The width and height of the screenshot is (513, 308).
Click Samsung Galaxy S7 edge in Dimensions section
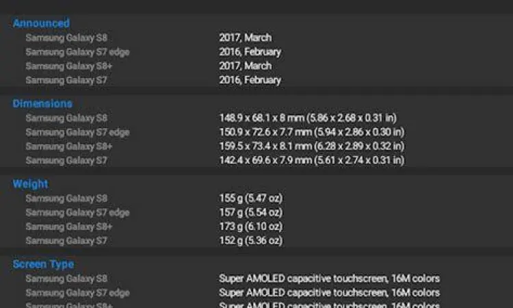click(x=77, y=131)
